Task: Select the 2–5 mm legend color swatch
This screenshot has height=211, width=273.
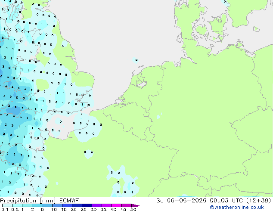Action: coord(37,205)
